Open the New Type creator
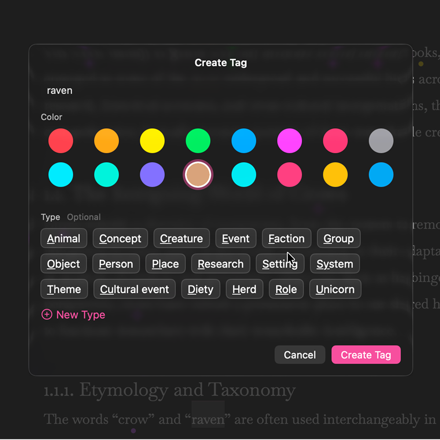Screen dimensions: 440x440 click(x=73, y=314)
